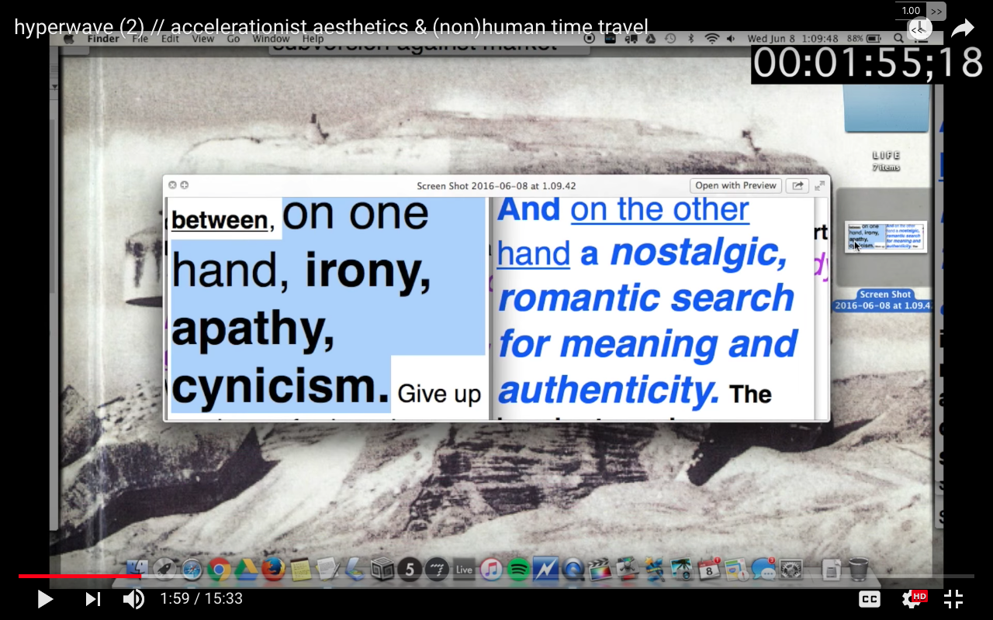This screenshot has height=620, width=993.
Task: Open Spotify from the dock
Action: [x=517, y=569]
